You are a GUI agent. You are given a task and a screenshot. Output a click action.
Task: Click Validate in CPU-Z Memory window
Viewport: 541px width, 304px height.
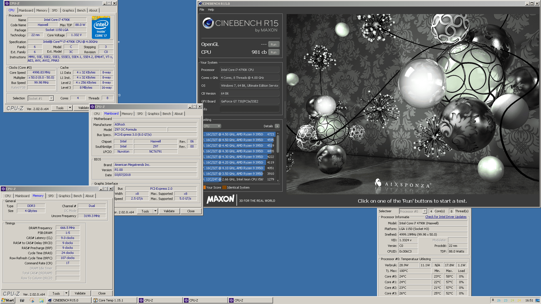(x=80, y=293)
